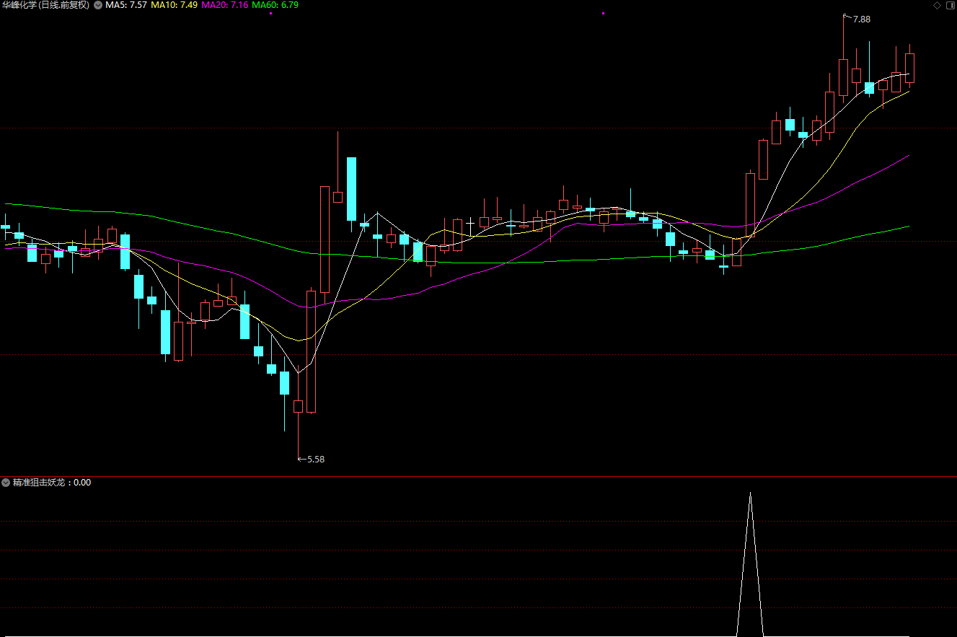957x637 pixels.
Task: Click the 精准狙击妖龙 : 0.00 indicator label
Action: 52,483
